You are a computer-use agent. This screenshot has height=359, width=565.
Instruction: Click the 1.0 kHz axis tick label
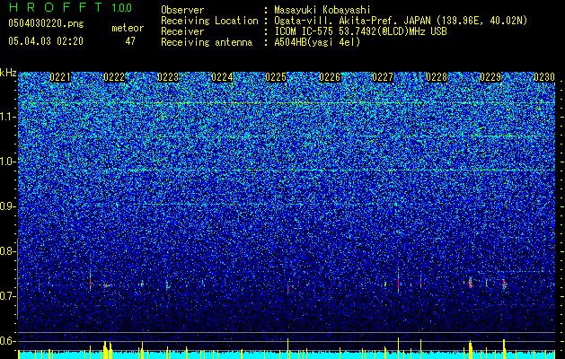(x=8, y=162)
